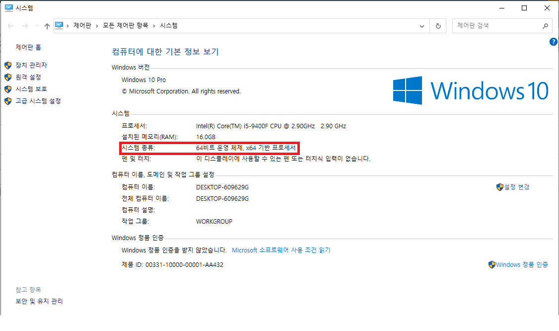The height and width of the screenshot is (331, 559).
Task: Focus the 제어판 검색 search box
Action: (502, 26)
